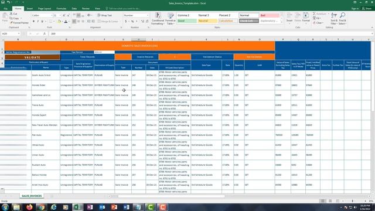The width and height of the screenshot is (375, 211).
Task: Decrease decimal places in the Number group
Action: pos(147,21)
